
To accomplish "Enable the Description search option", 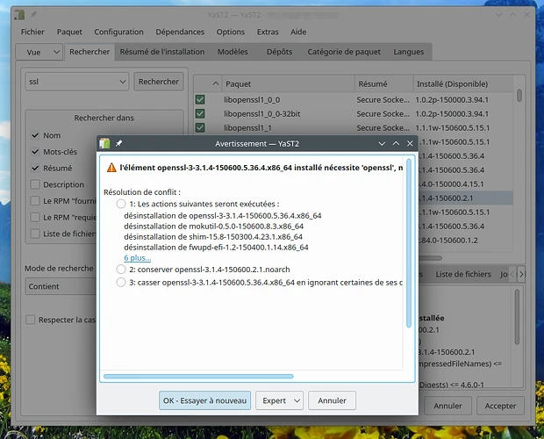I will pyautogui.click(x=35, y=184).
